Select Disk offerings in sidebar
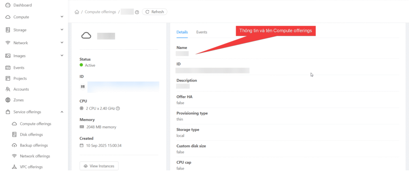 click(31, 134)
